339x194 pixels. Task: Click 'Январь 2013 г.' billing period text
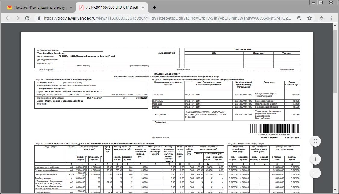tap(47, 83)
